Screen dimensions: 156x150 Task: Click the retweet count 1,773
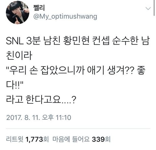34,139
